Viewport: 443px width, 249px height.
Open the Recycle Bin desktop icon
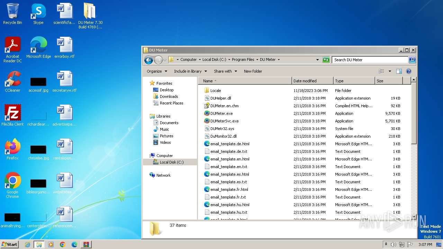click(12, 14)
